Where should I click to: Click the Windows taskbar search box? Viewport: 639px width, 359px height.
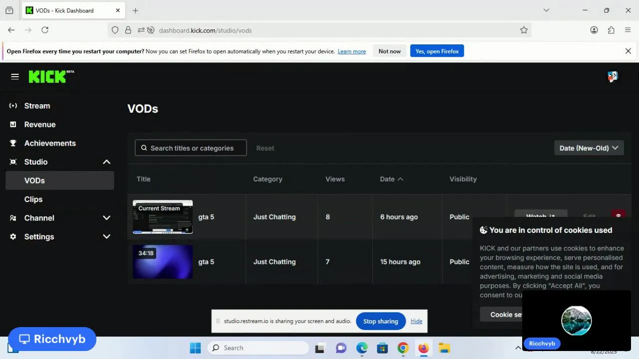click(x=258, y=348)
